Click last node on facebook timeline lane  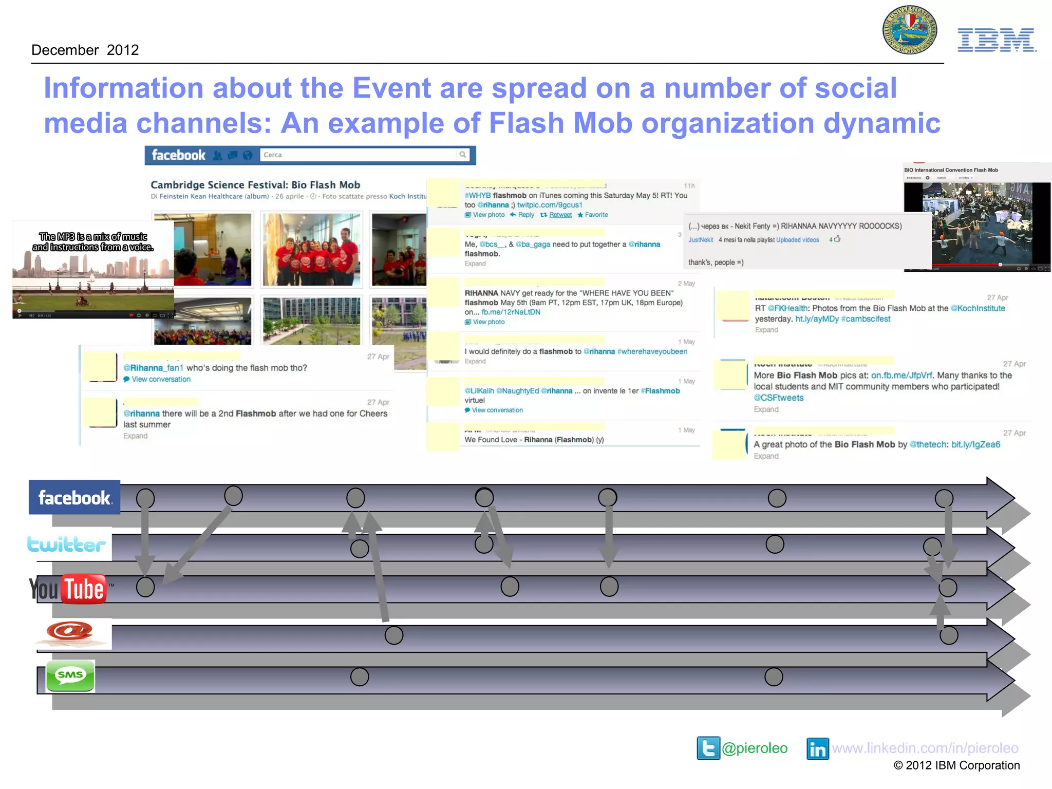click(x=944, y=498)
